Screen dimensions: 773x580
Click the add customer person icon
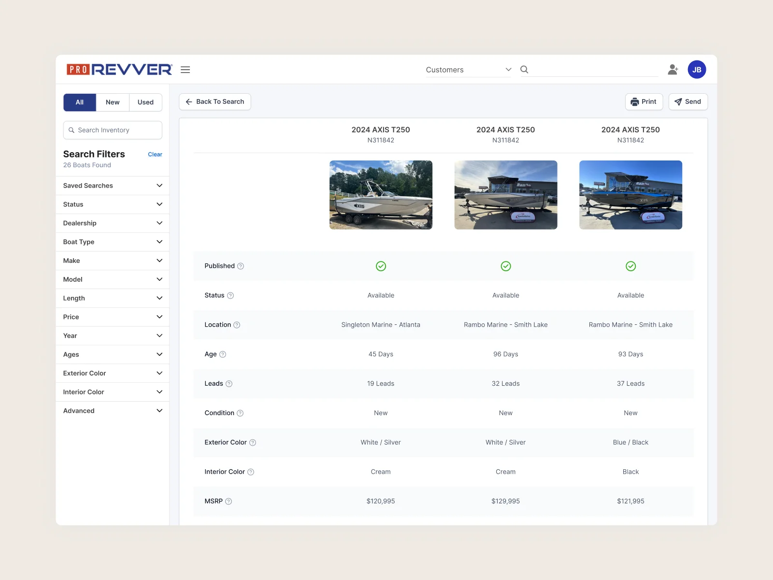tap(673, 70)
